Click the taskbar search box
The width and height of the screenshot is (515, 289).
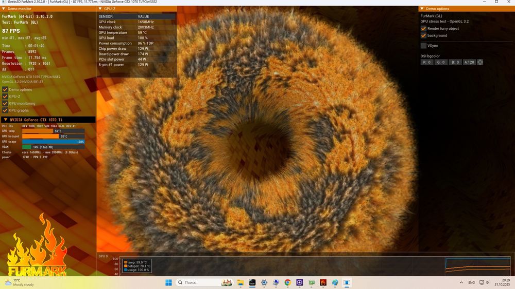pos(205,282)
